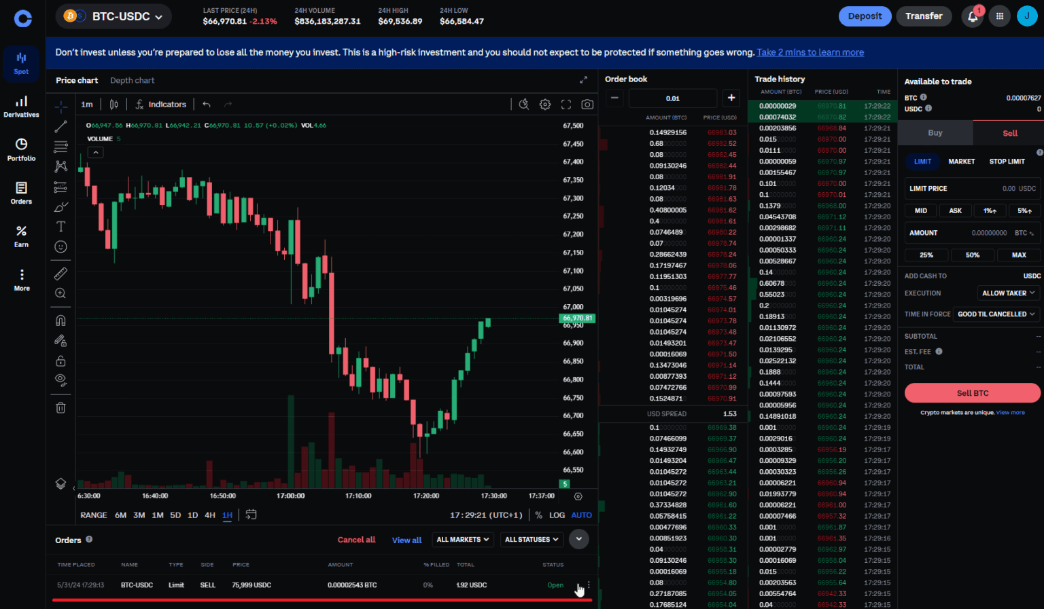Remove drawings with the trash icon
Screen dimensions: 1044x609
tap(60, 407)
